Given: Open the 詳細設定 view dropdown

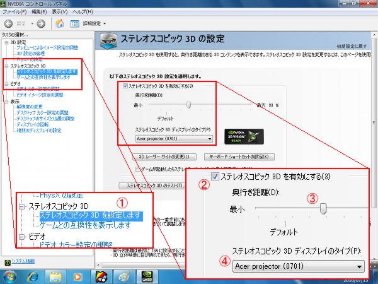Looking at the screenshot, I should pyautogui.click(x=105, y=24).
